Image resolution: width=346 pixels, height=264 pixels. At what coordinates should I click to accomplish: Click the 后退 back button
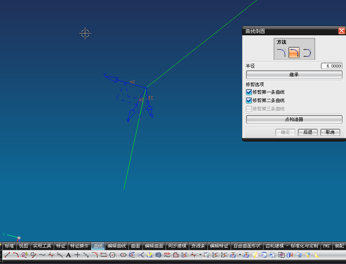pos(308,132)
